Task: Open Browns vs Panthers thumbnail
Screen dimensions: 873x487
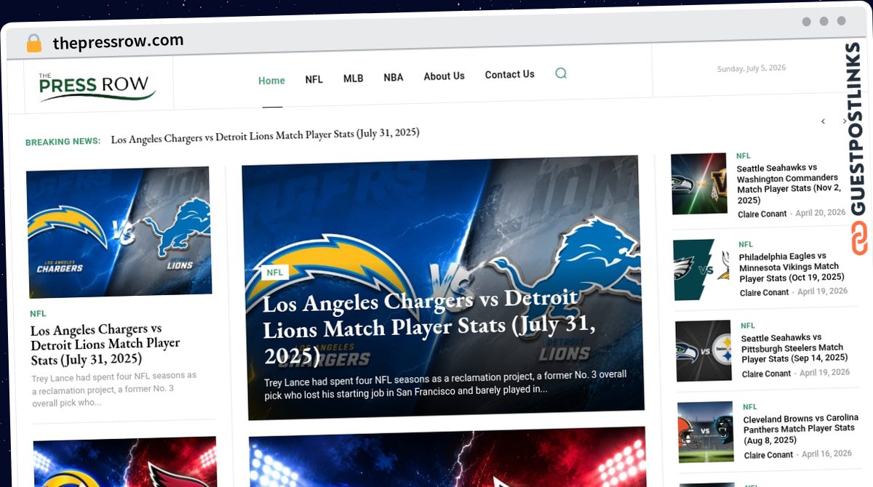Action: [x=706, y=432]
